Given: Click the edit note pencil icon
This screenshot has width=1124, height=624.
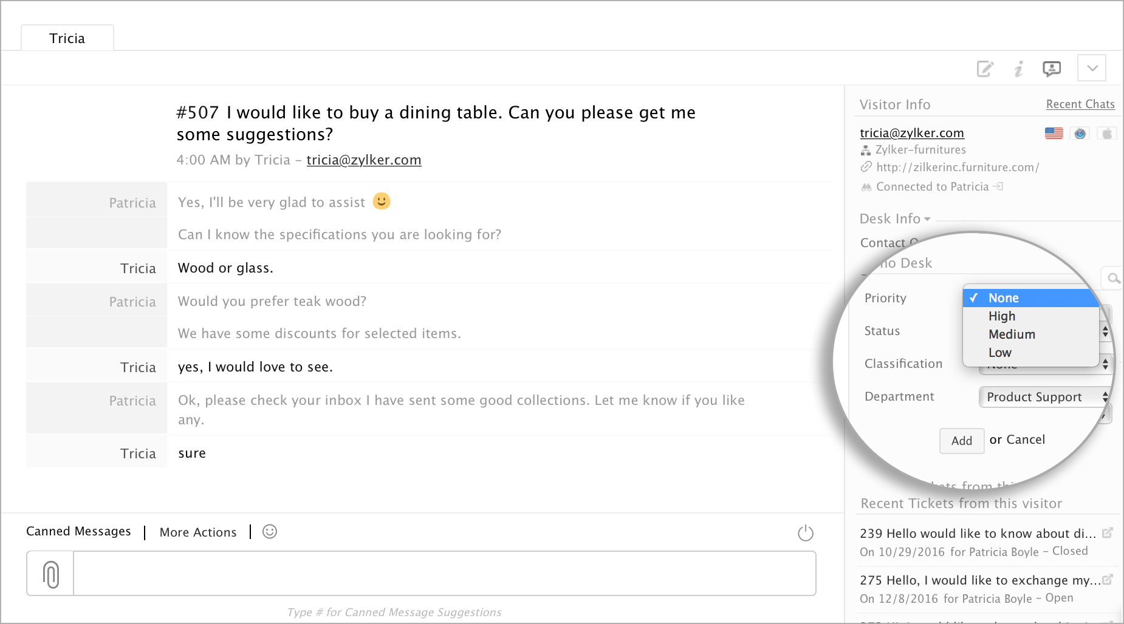Looking at the screenshot, I should (985, 69).
